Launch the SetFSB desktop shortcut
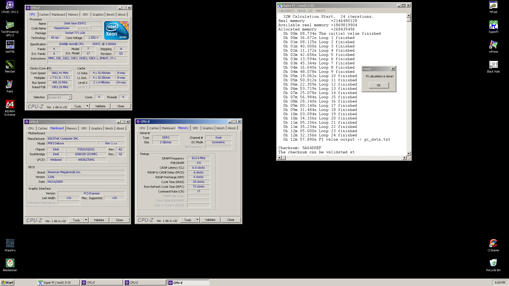The image size is (509, 286). tap(10, 47)
